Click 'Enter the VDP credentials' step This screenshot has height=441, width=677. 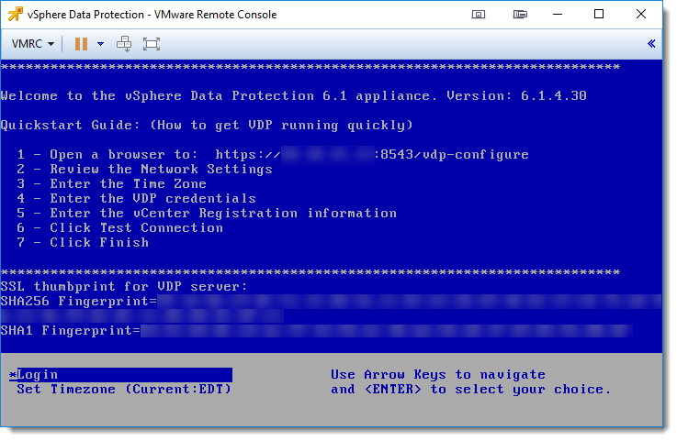[152, 198]
